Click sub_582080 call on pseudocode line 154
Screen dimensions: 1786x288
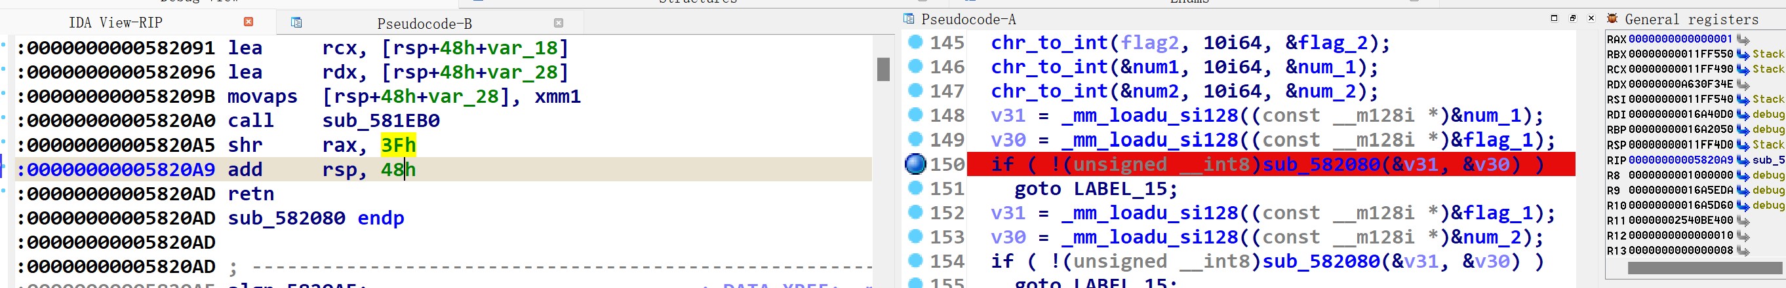tap(1320, 261)
